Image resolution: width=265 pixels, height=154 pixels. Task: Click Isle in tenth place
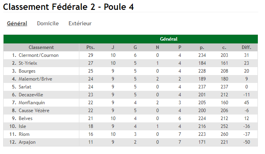tap(22, 126)
